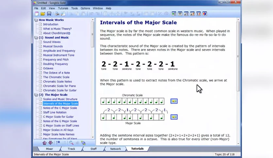Go to previous topic with up arrow
Viewport: 273px width, 158px height.
pyautogui.click(x=44, y=143)
